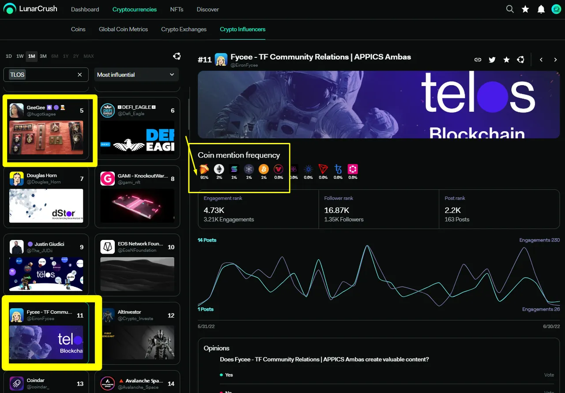The image size is (565, 393).
Task: Select the Tezos coin icon
Action: click(x=338, y=169)
